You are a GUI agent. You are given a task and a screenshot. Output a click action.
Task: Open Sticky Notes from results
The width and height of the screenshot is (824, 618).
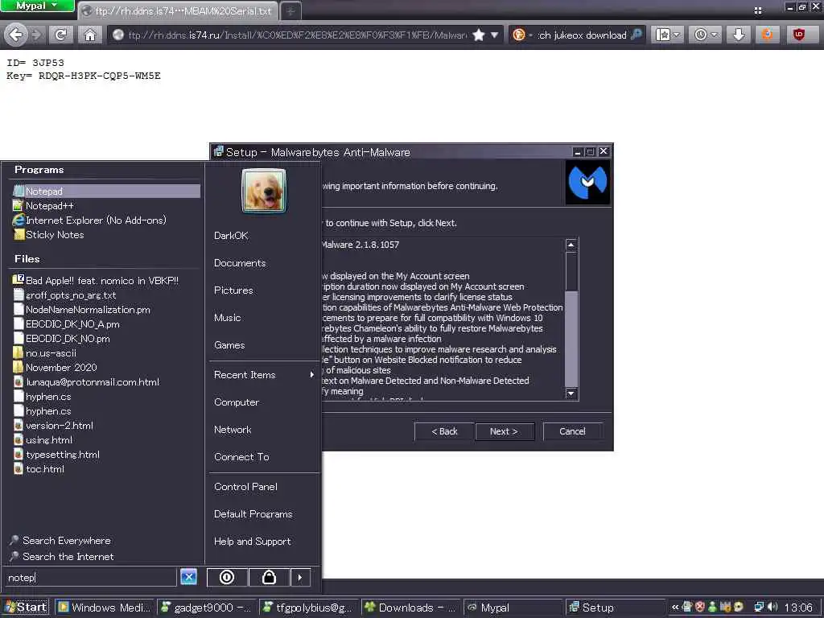pos(105,235)
